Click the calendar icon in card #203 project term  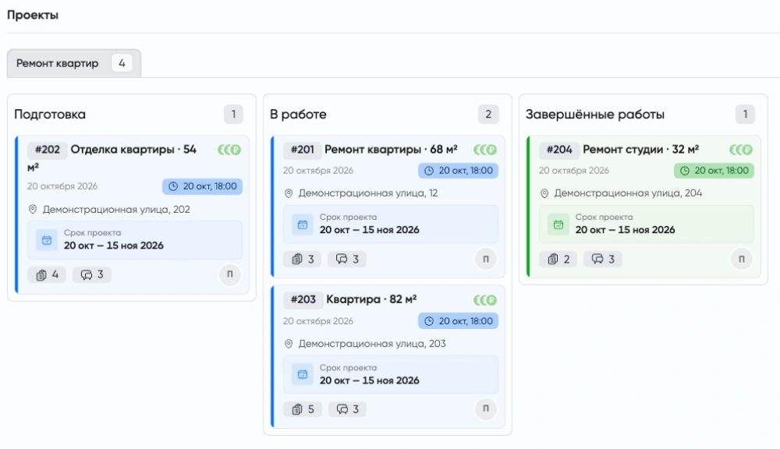(303, 374)
